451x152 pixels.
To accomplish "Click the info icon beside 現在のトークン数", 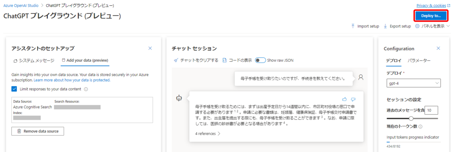I will [x=420, y=127].
